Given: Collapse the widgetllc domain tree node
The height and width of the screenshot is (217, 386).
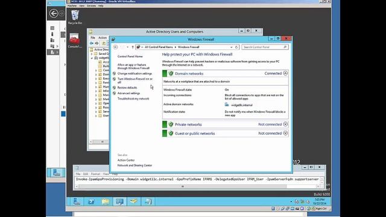Looking at the screenshot, I should pyautogui.click(x=92, y=58).
